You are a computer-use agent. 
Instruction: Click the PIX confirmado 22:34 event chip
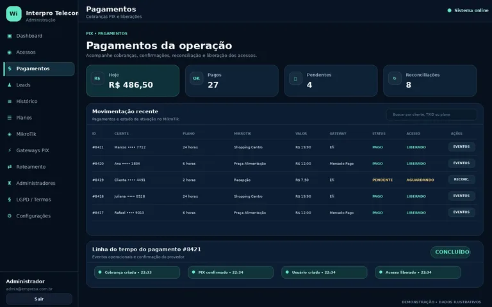pyautogui.click(x=231, y=272)
